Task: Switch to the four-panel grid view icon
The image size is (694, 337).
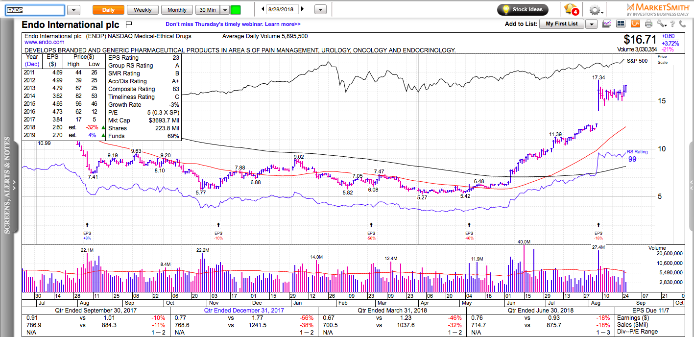Action: [x=621, y=24]
